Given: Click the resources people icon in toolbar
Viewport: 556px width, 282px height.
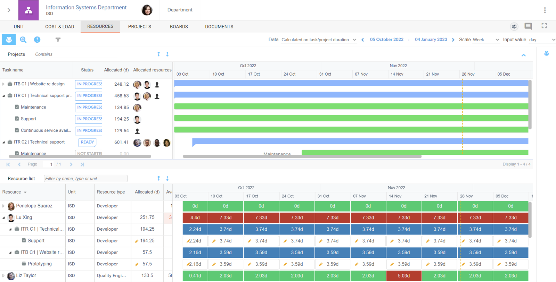Looking at the screenshot, I should point(9,40).
